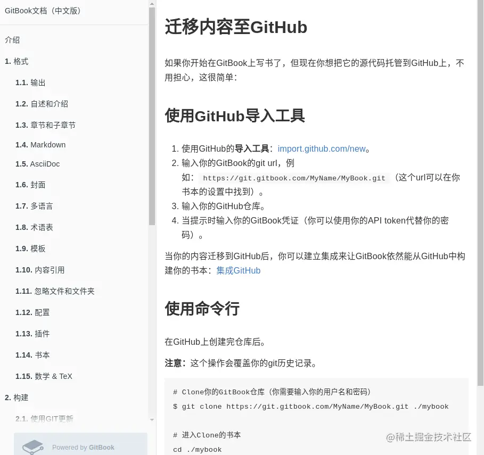Click sidebar scrollbar up arrow
Viewport: 484px width, 455px height.
point(152,4)
